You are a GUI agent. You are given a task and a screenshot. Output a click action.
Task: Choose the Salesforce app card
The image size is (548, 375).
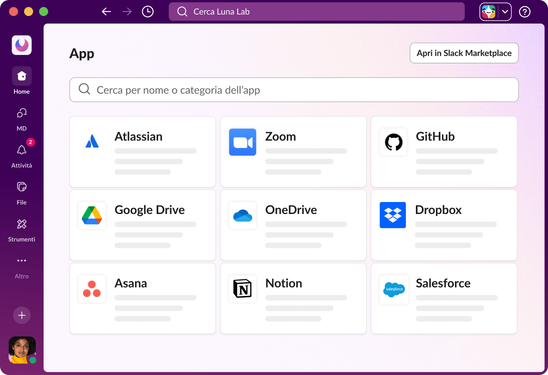pyautogui.click(x=444, y=298)
